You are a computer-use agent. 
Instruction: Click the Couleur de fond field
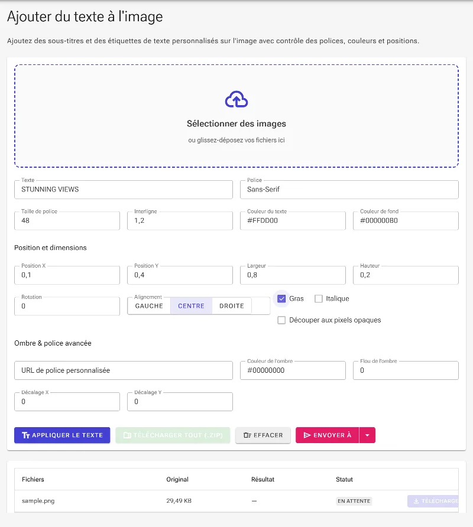406,221
